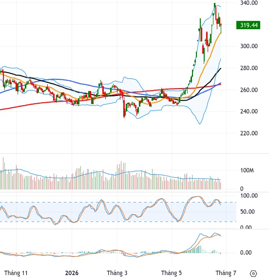Select the red long-term moving average line
This screenshot has height=278, width=269.
point(106,96)
